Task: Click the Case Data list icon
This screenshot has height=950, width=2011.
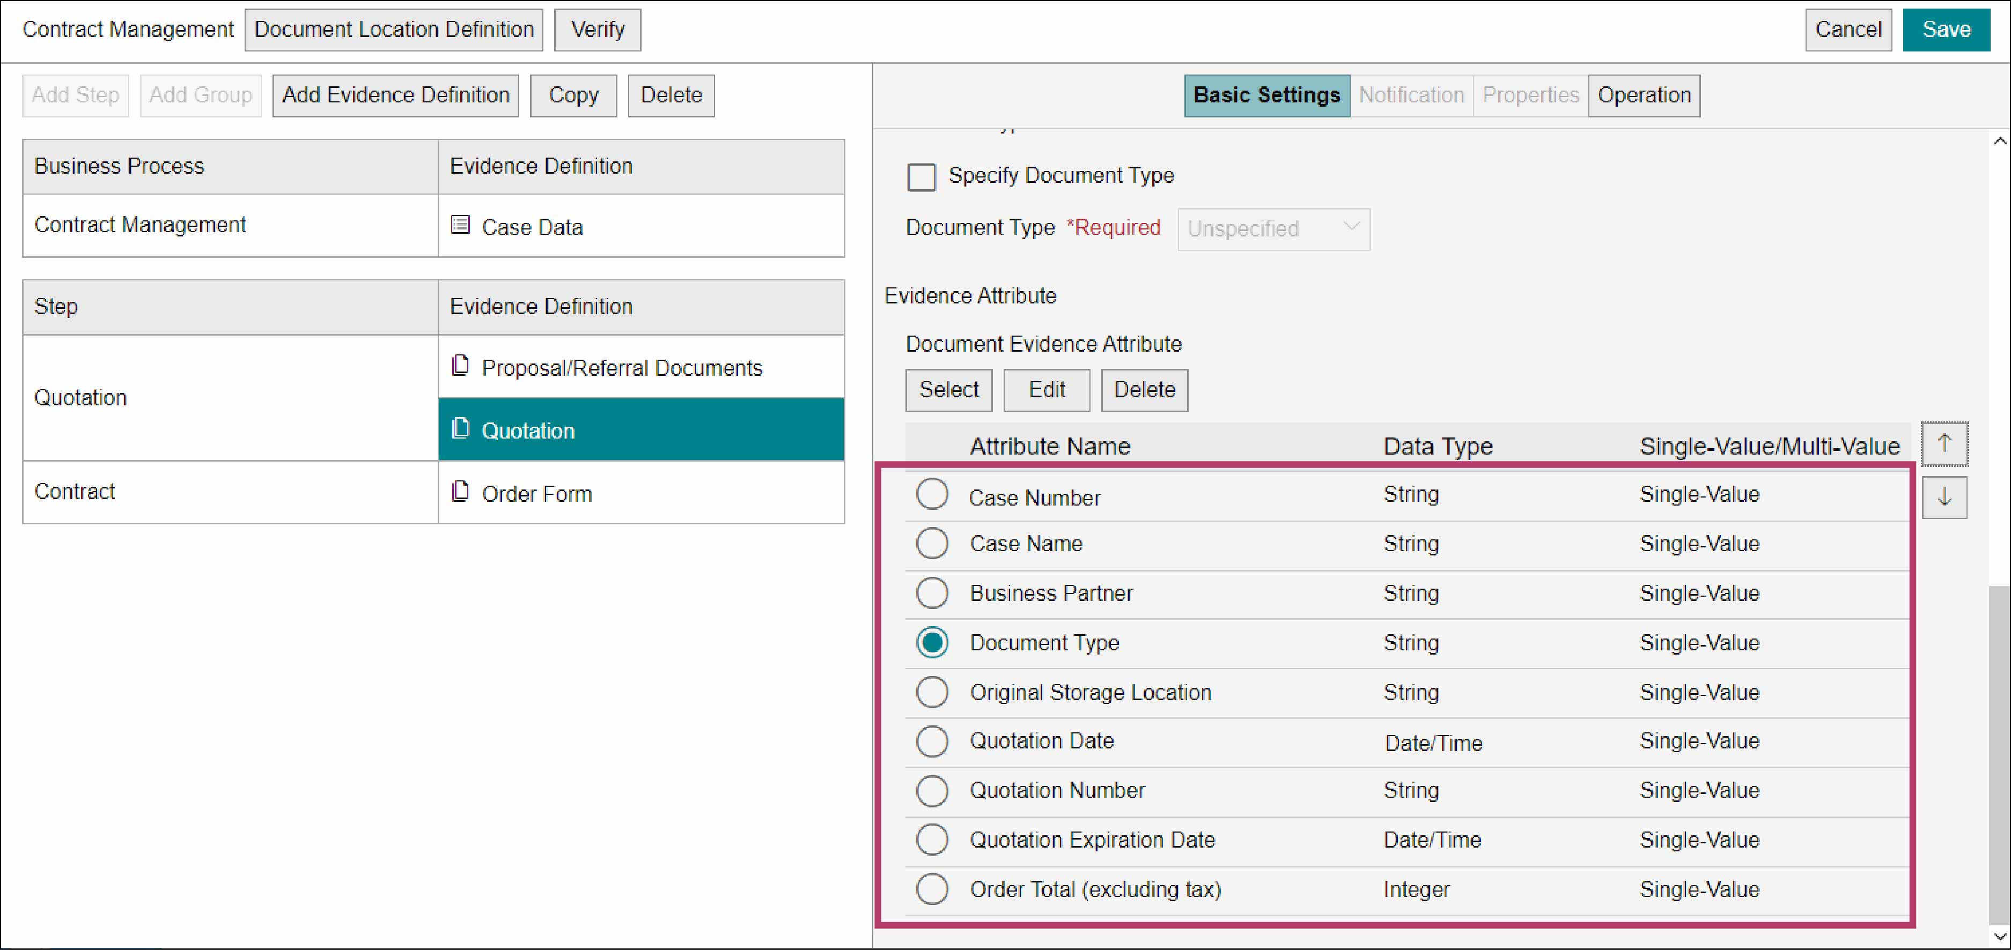Action: [x=461, y=225]
